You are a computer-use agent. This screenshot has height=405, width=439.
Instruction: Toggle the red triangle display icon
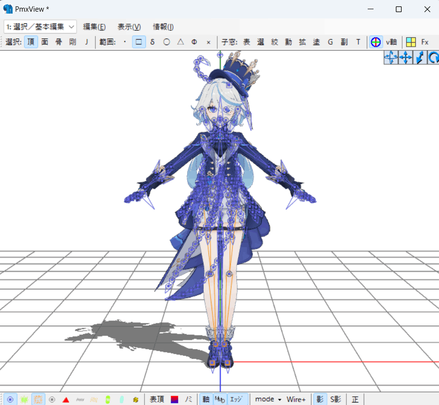tap(66, 399)
